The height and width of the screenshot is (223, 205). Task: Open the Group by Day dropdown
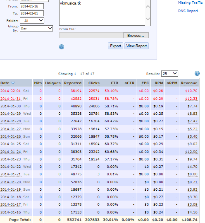pos(36,28)
